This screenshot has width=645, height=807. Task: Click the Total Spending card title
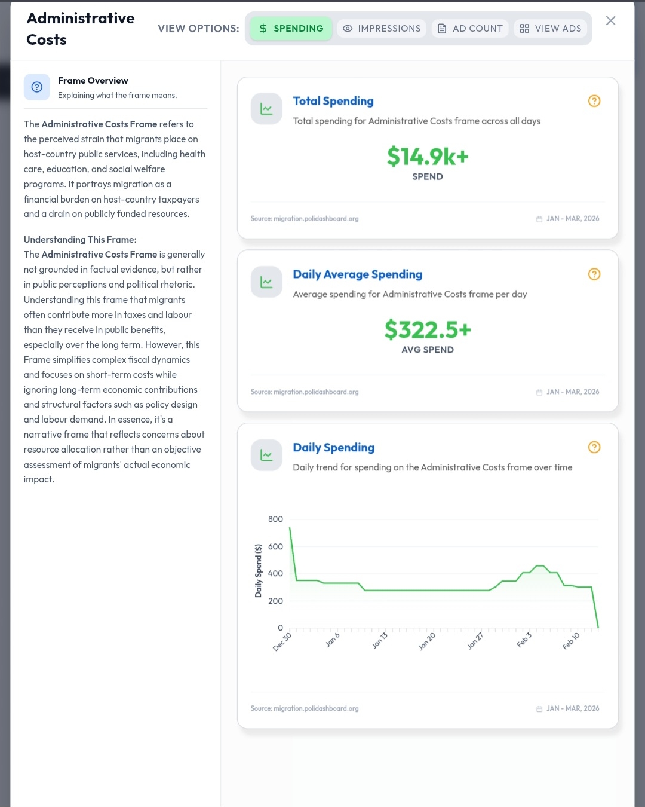pyautogui.click(x=333, y=101)
